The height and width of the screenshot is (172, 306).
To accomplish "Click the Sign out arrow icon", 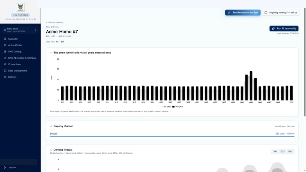I will pyautogui.click(x=5, y=167).
